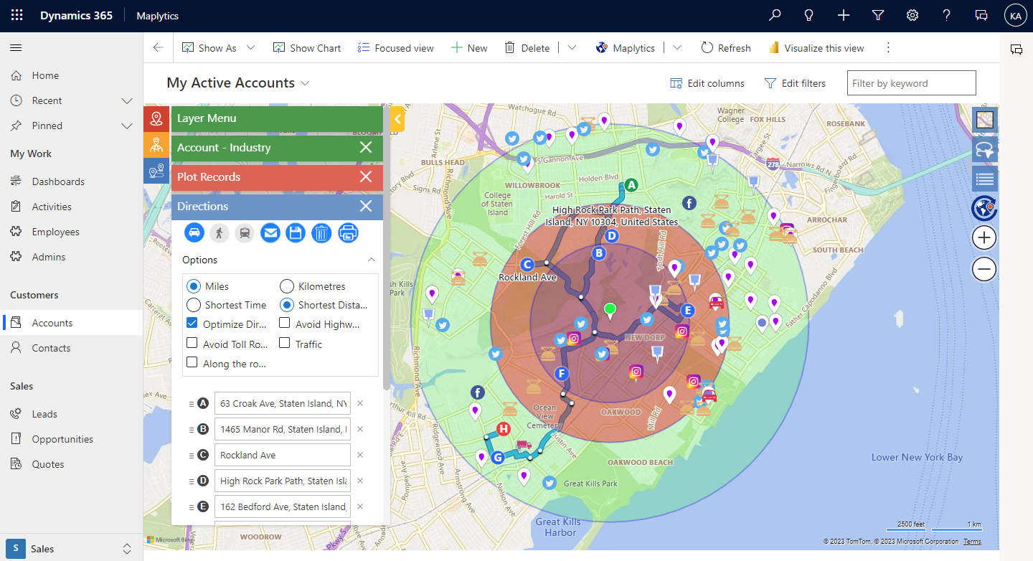Zoom out on the map
This screenshot has height=561, width=1033.
(984, 269)
